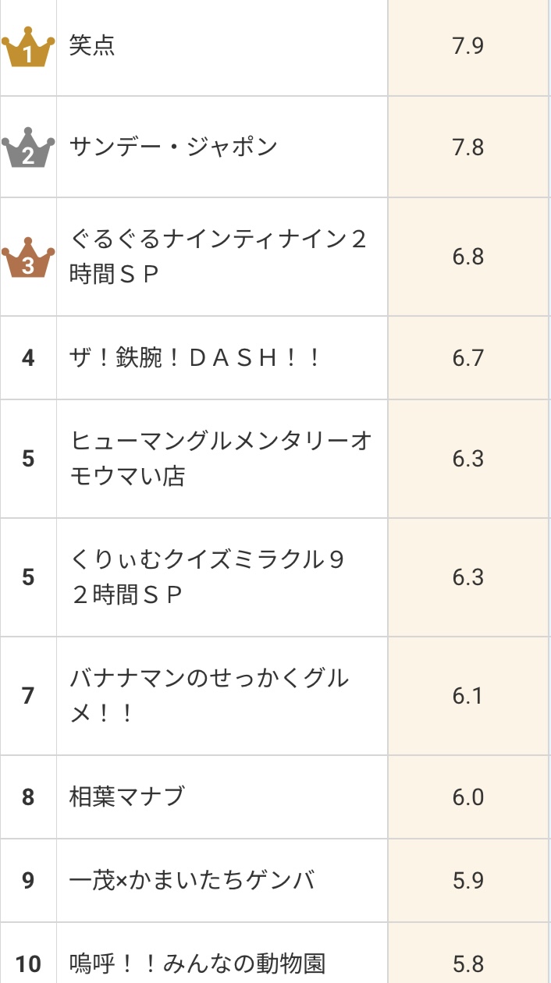Open オモウマい店 program entry
Image resolution: width=551 pixels, height=983 pixels.
[220, 459]
